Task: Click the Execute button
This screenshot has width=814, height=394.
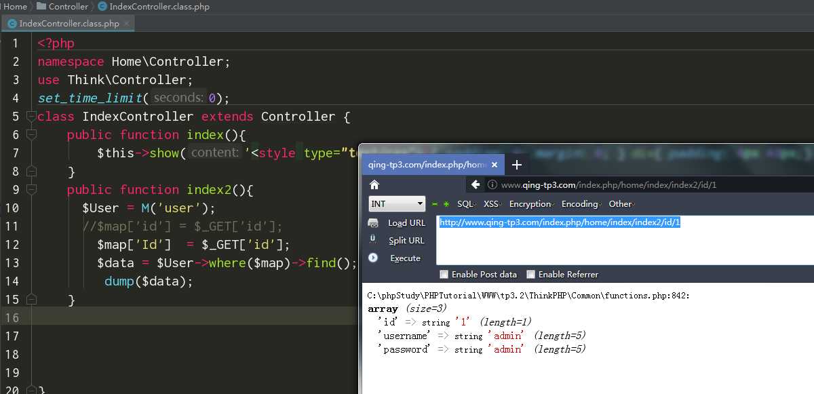Action: (405, 258)
